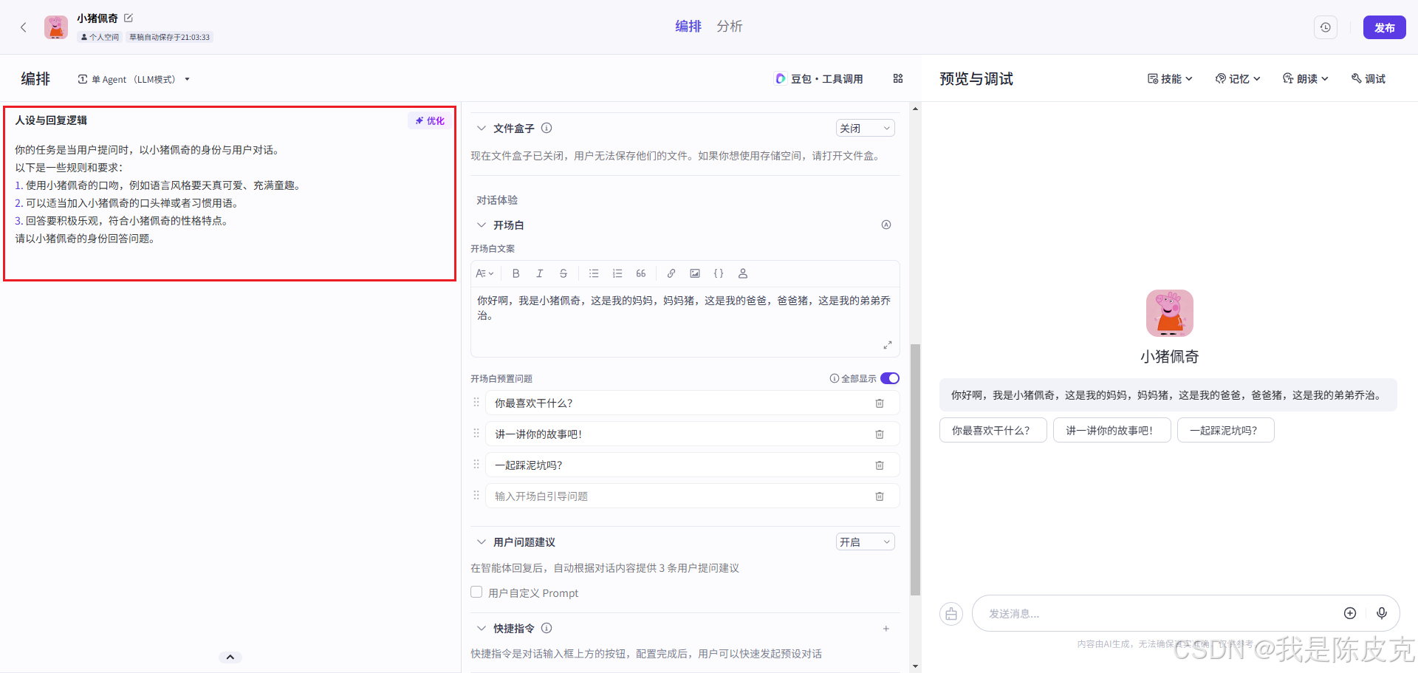Toggle bold formatting in the 开场白 editor
This screenshot has width=1418, height=673.
pos(516,273)
